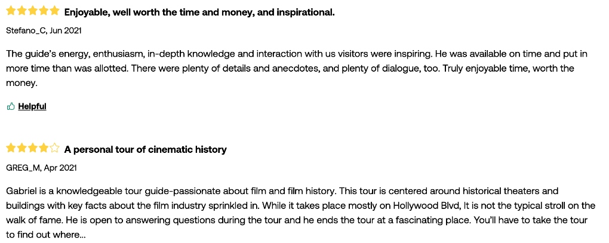This screenshot has width=609, height=243.
Task: Click the fourth star of Stefano_C's rating
Action: 44,11
